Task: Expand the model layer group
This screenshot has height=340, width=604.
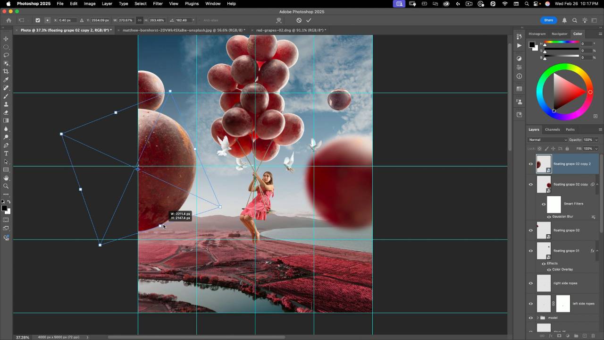Action: coord(537,318)
